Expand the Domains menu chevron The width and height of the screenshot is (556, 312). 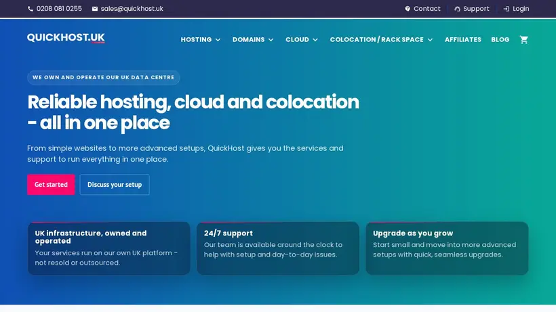click(x=271, y=40)
